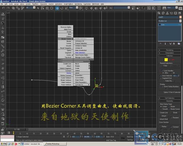Activate the Select and Uniform Scale tool

[66, 8]
